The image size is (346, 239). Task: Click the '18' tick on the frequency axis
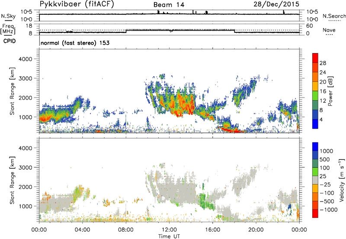(x=29, y=26)
